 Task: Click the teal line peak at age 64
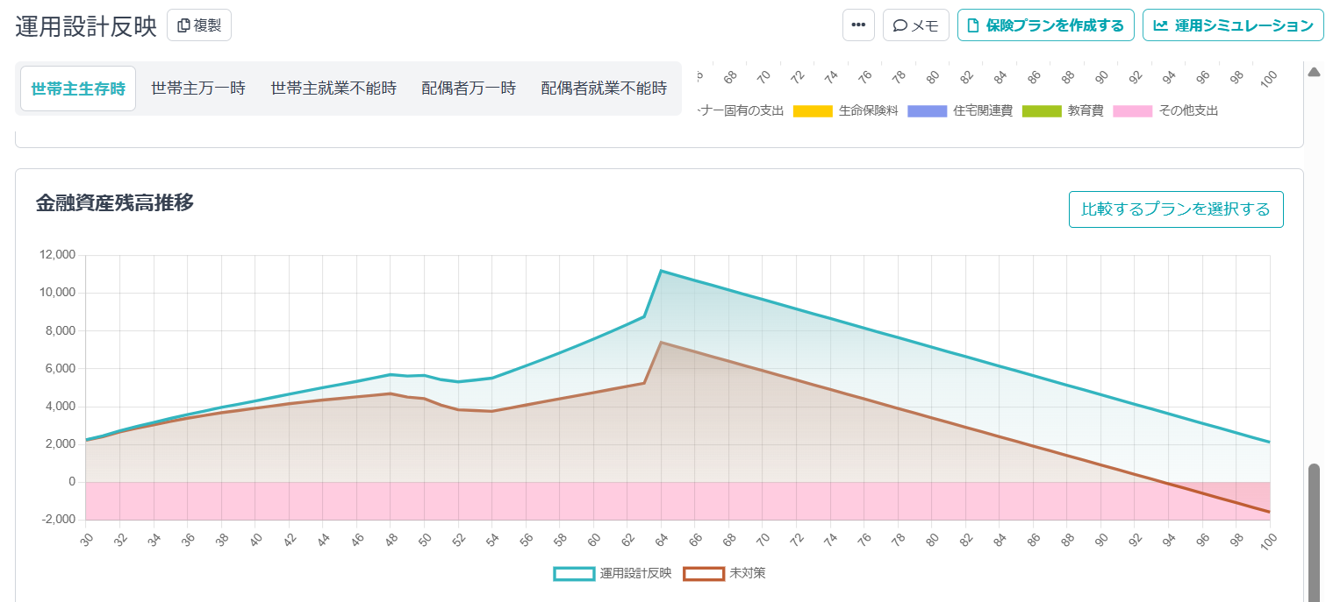pyautogui.click(x=661, y=271)
